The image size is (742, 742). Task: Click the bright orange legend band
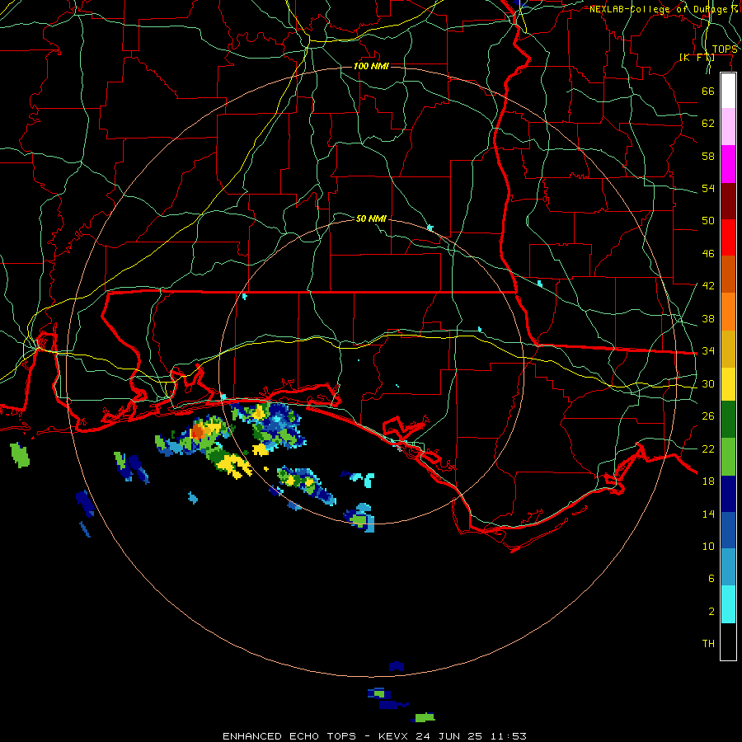pyautogui.click(x=728, y=312)
